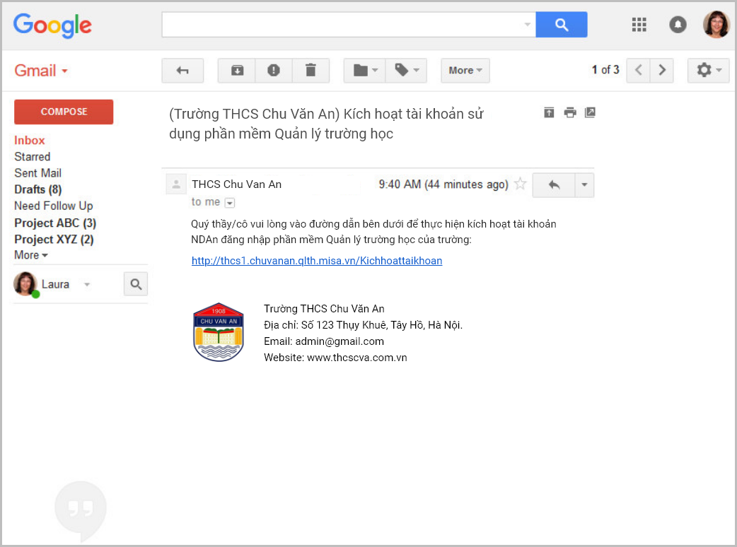Open email in a new window

[590, 112]
